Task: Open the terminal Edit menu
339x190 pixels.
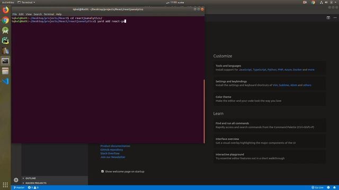Action: click(21, 14)
